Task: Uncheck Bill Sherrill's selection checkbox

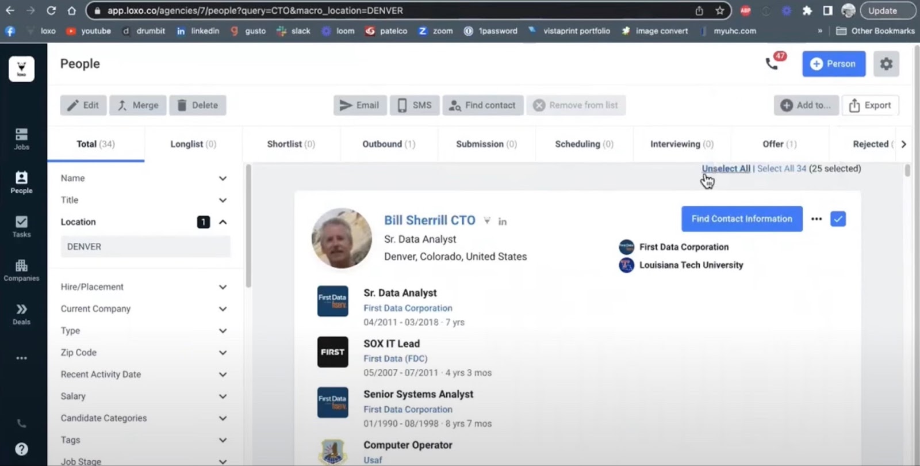Action: pos(838,219)
